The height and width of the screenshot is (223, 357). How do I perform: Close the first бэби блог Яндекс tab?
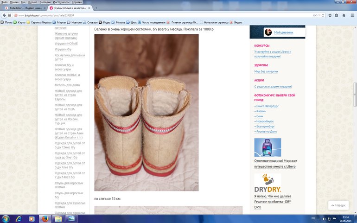45,8
